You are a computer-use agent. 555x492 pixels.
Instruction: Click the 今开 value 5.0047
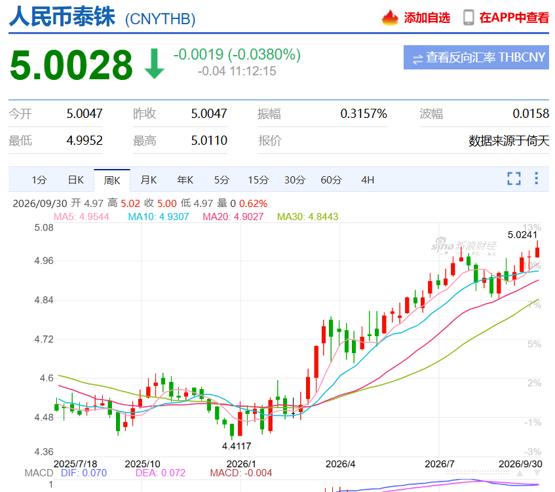[x=85, y=113]
